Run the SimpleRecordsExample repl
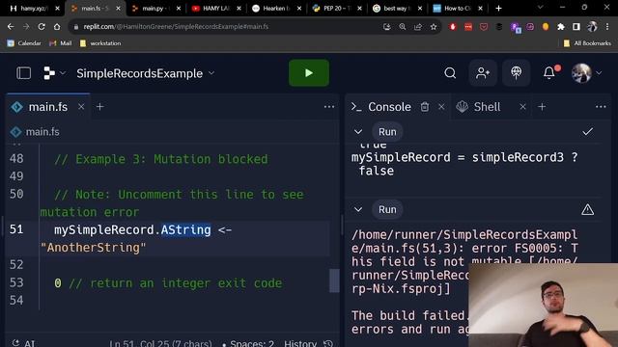 point(309,73)
